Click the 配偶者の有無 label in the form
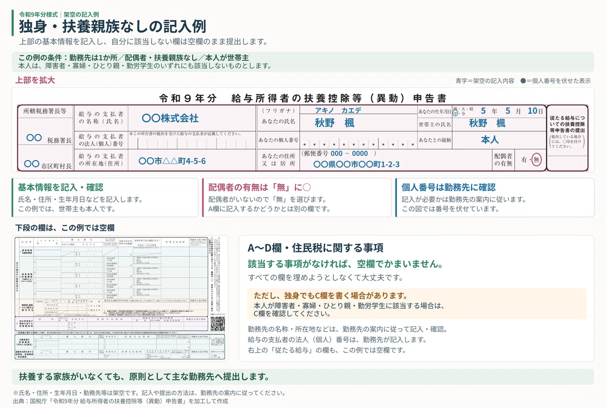This screenshot has width=606, height=408. tap(504, 160)
